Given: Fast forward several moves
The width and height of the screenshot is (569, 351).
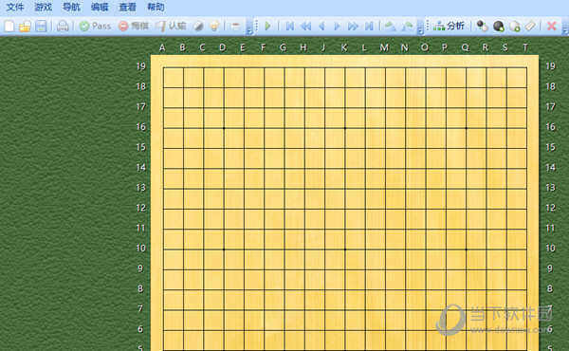Looking at the screenshot, I should 353,27.
